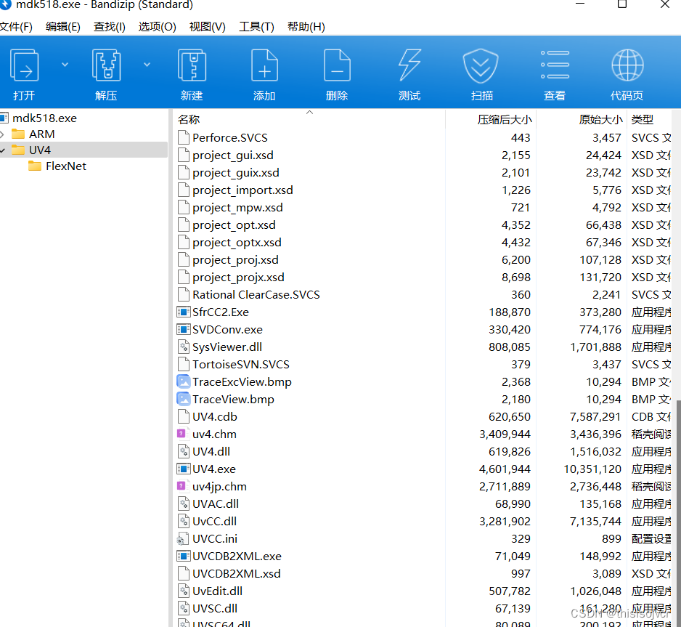The width and height of the screenshot is (681, 627).
Task: Open the 查找(I) menu
Action: [110, 27]
